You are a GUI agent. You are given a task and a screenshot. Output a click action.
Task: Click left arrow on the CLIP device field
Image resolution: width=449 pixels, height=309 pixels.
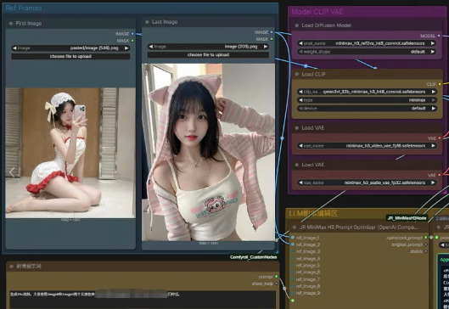300,109
